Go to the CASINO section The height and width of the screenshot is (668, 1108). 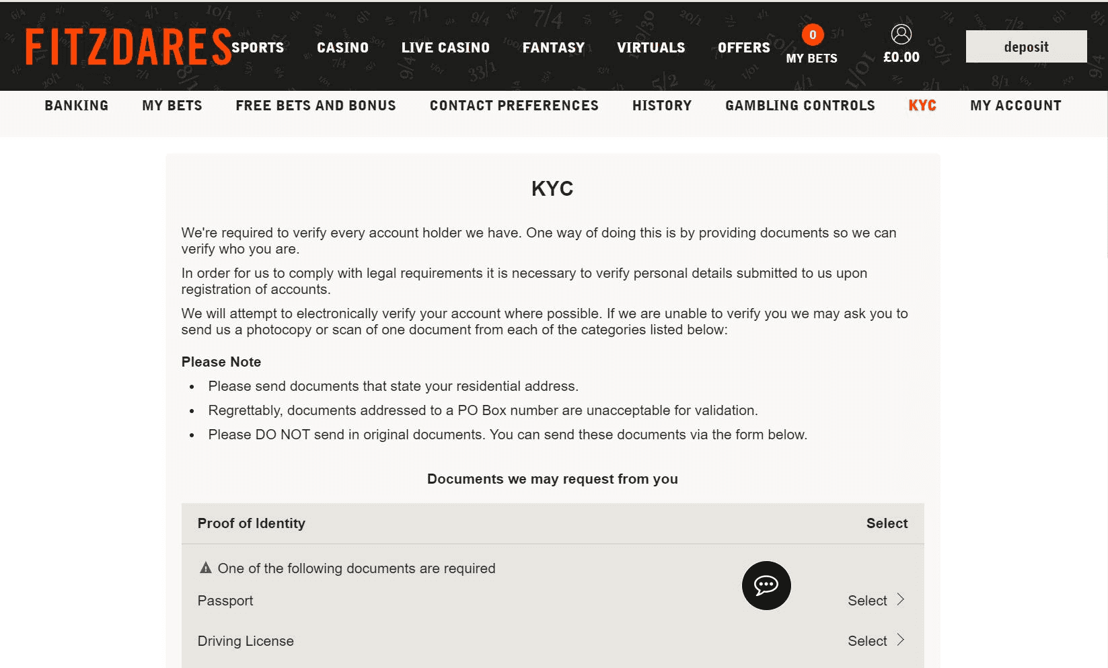tap(342, 47)
